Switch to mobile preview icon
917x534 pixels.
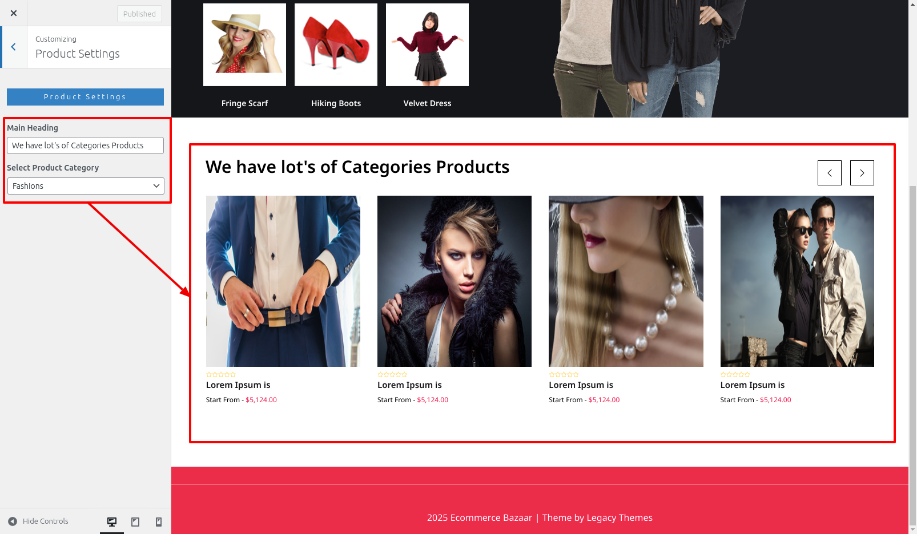pyautogui.click(x=159, y=521)
